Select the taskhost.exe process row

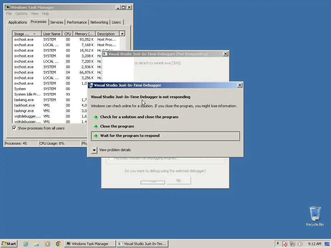pyautogui.click(x=50, y=105)
